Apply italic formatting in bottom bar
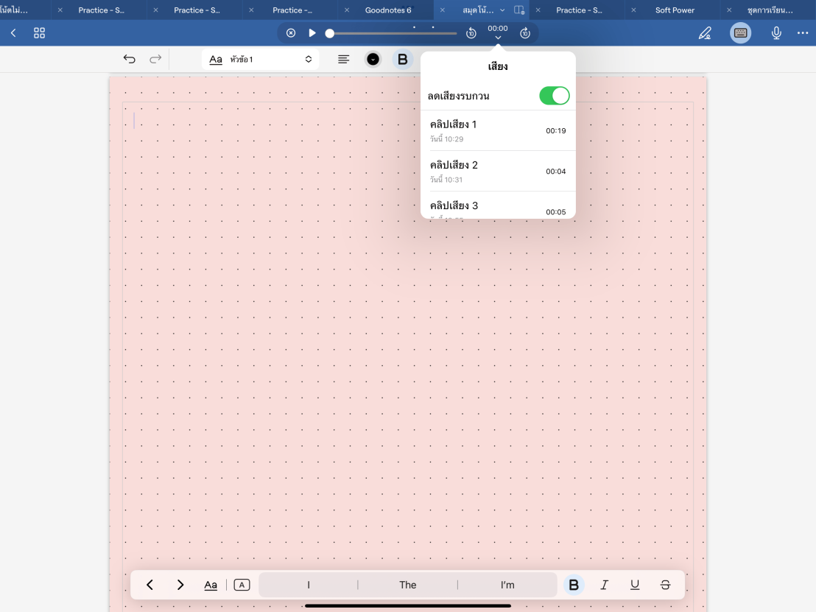Screen dimensions: 816x612 (x=604, y=584)
